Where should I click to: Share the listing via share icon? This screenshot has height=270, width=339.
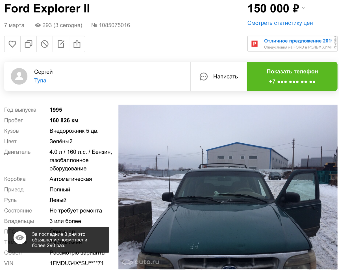pyautogui.click(x=77, y=44)
